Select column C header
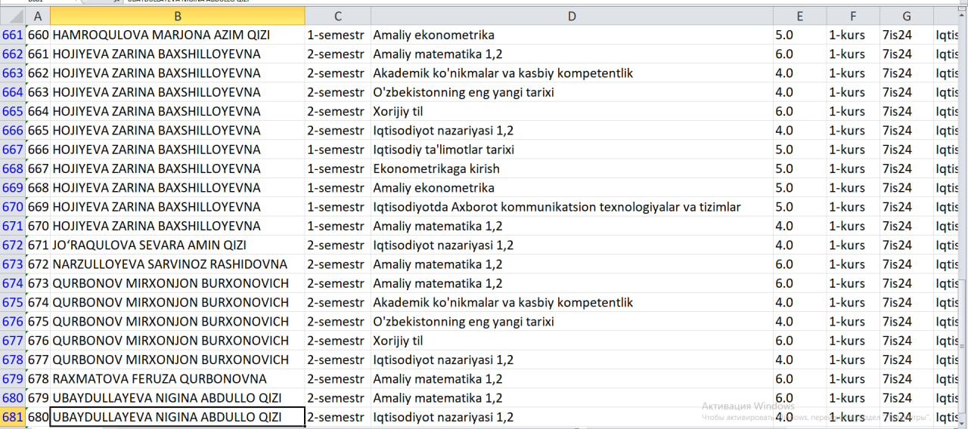This screenshot has height=429, width=968. [x=338, y=16]
